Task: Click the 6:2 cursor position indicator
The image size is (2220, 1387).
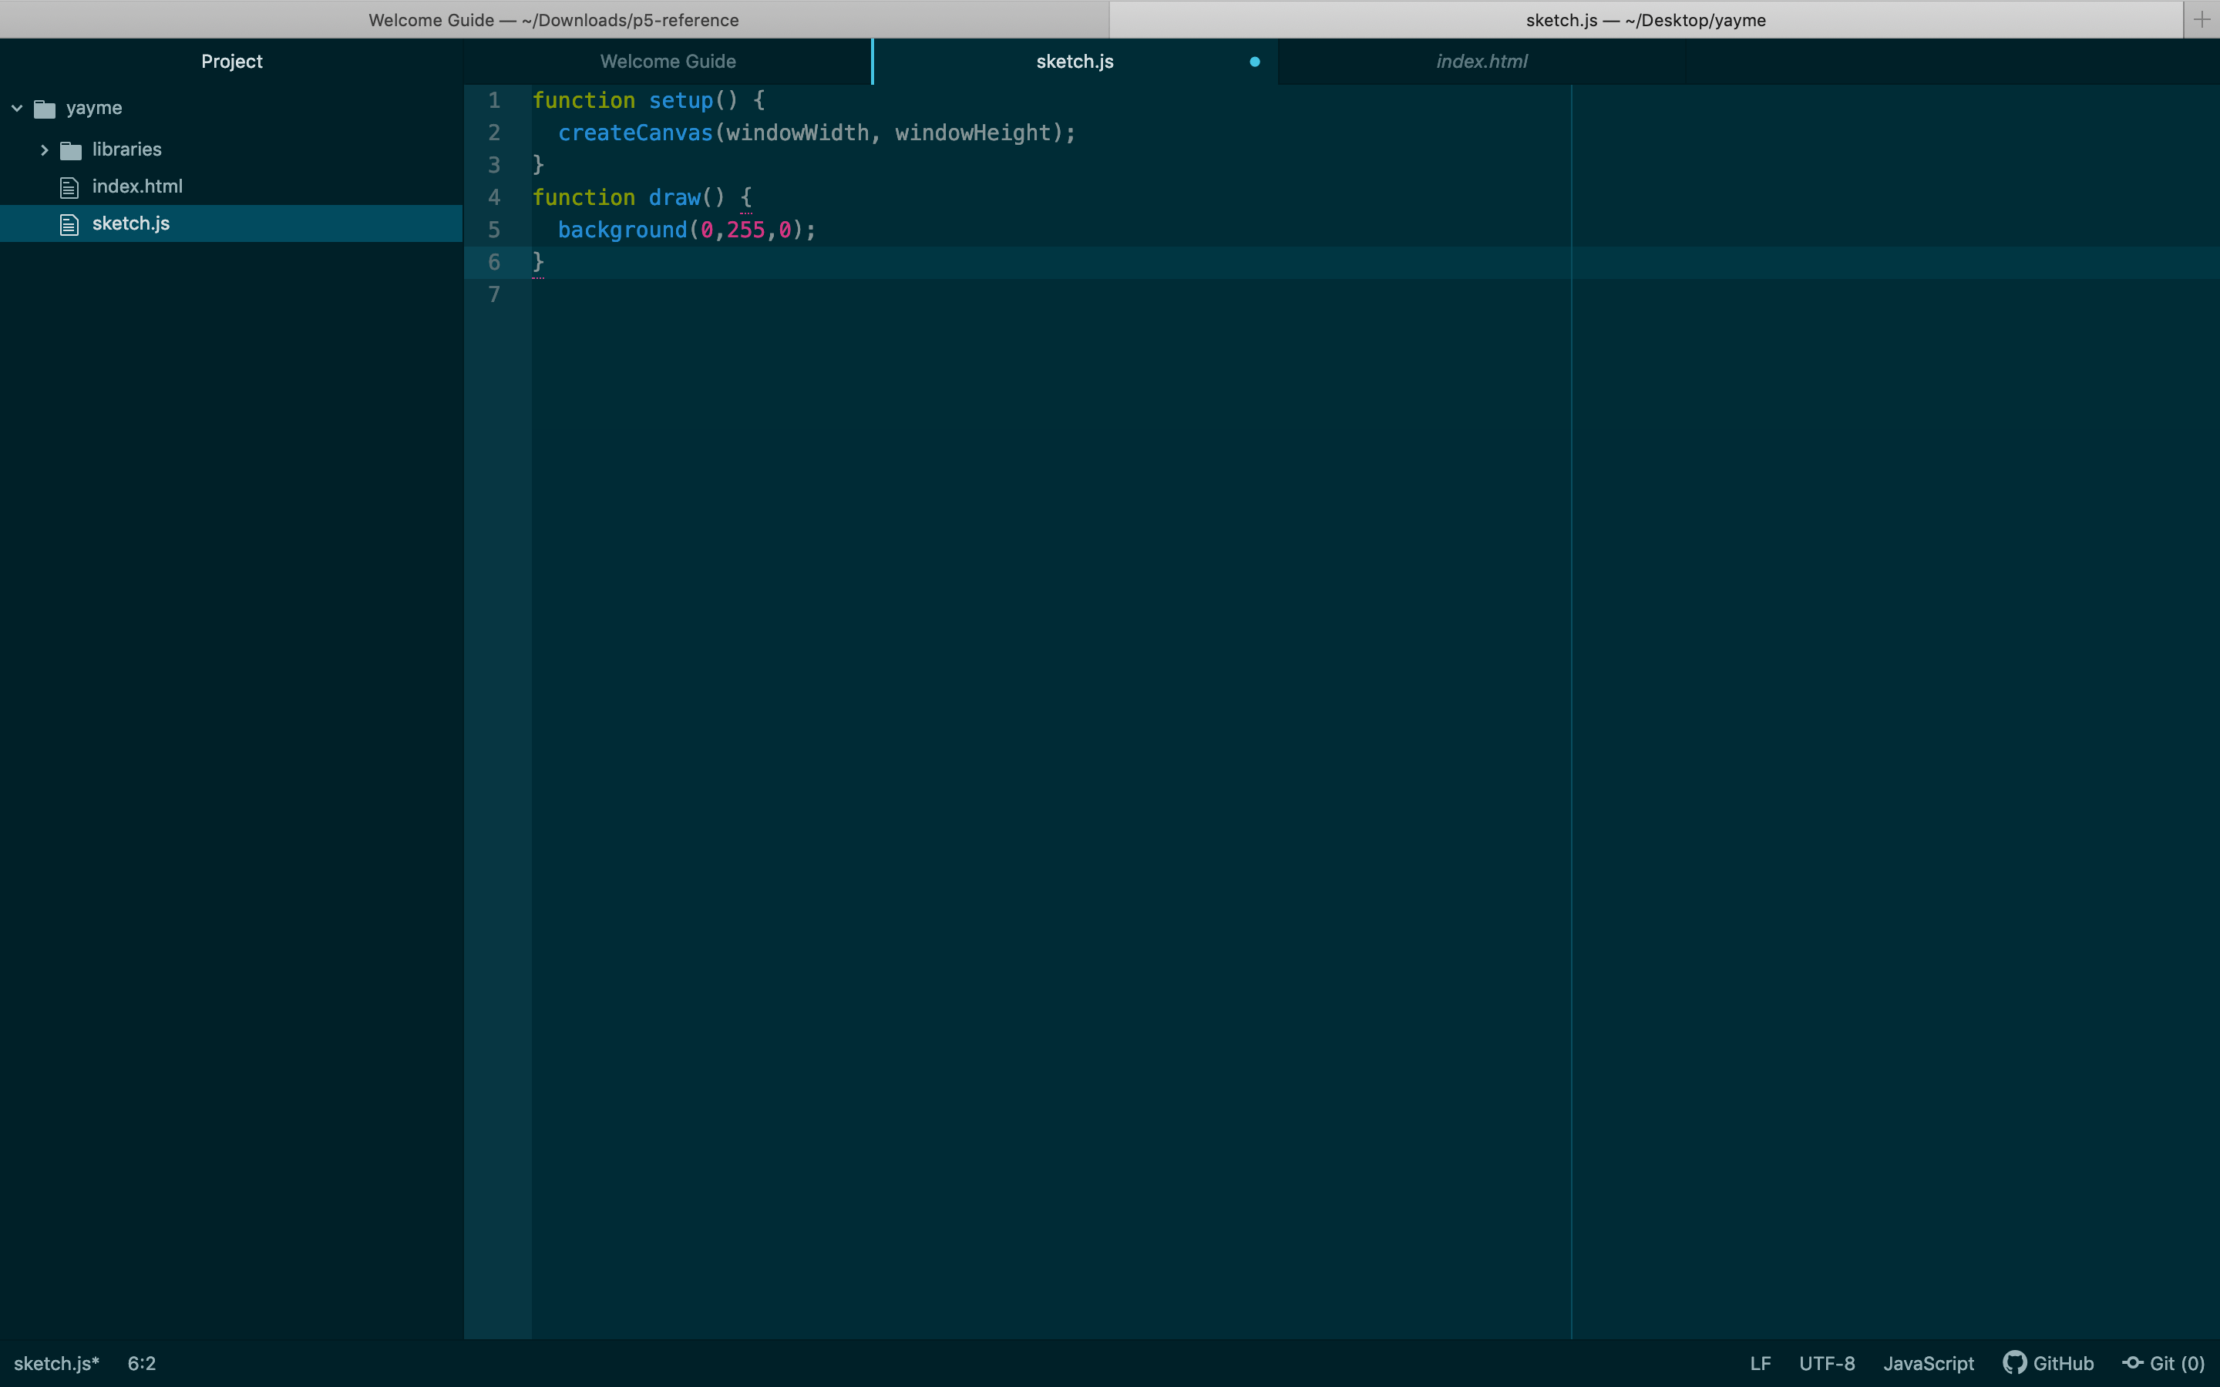Action: click(x=141, y=1363)
